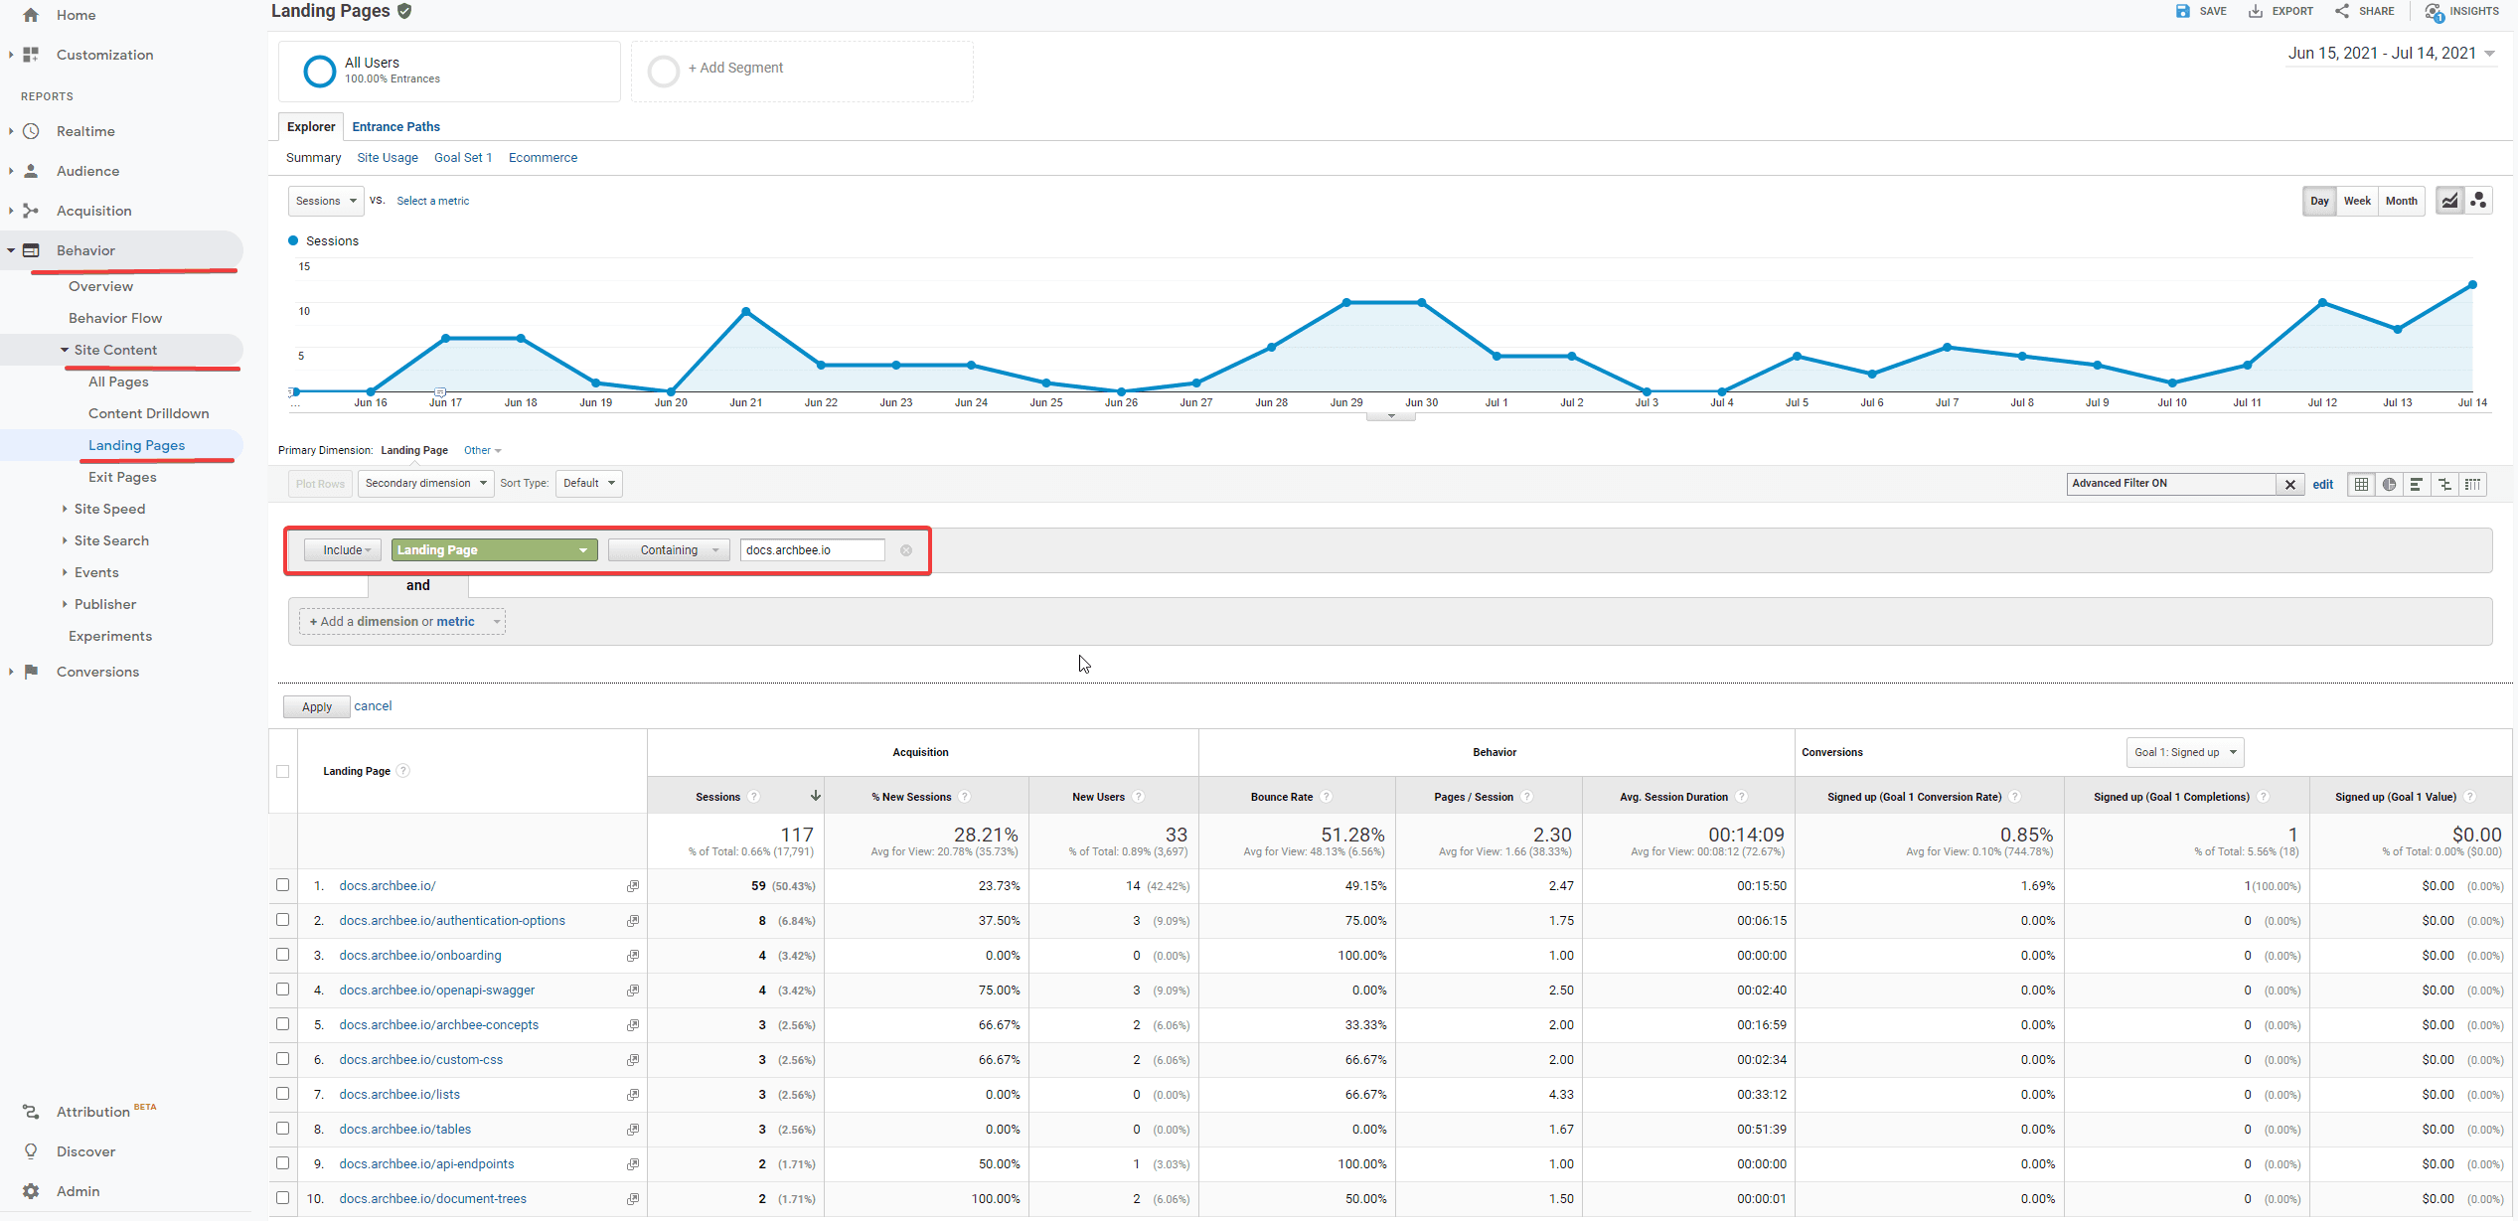2518x1221 pixels.
Task: Tick checkbox for docs.archbee.io/custom-css row
Action: [x=283, y=1059]
